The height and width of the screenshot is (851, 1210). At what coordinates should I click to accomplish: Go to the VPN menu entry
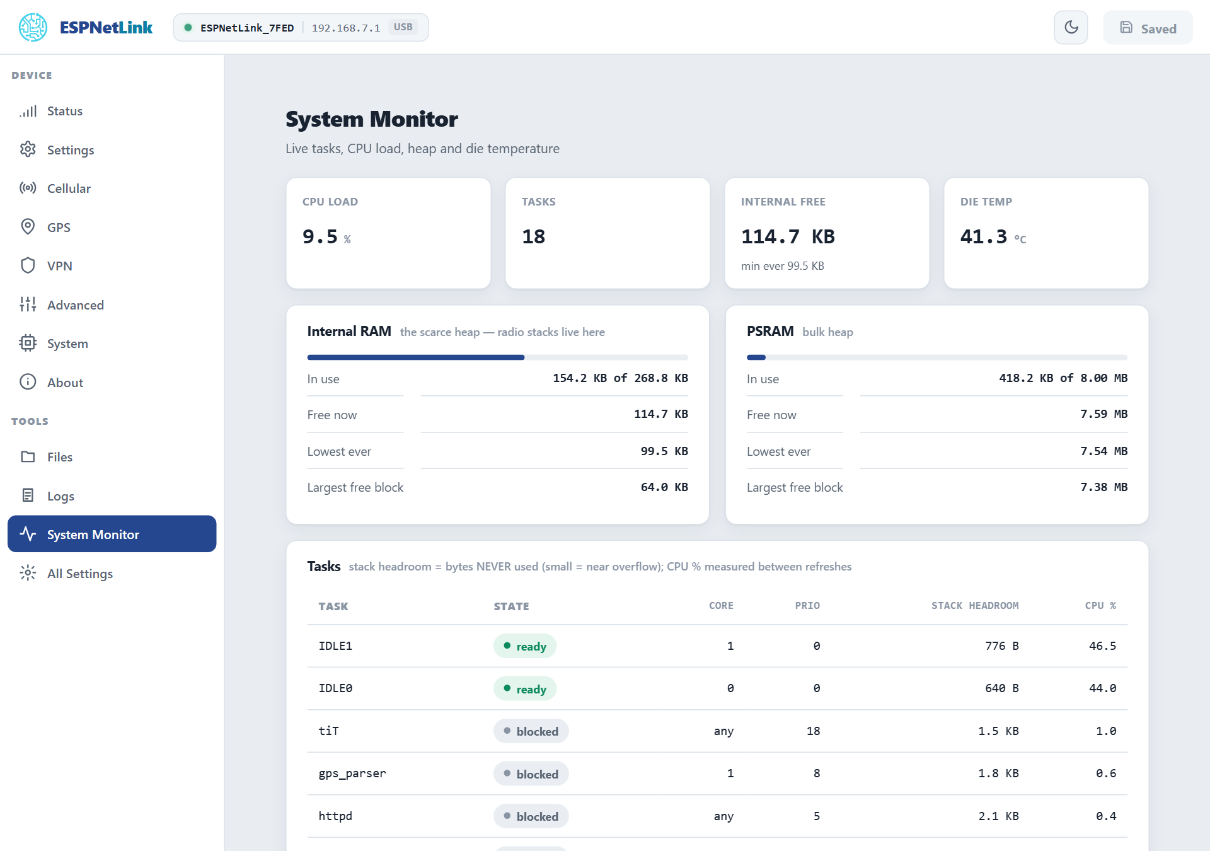(x=112, y=265)
